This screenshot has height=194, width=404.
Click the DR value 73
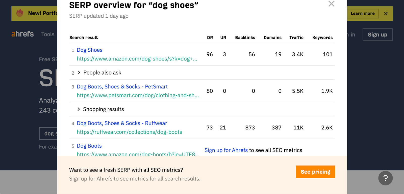[210, 127]
